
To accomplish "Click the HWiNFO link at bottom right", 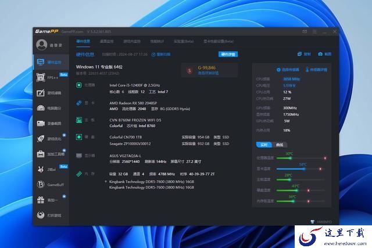I will pos(321,222).
